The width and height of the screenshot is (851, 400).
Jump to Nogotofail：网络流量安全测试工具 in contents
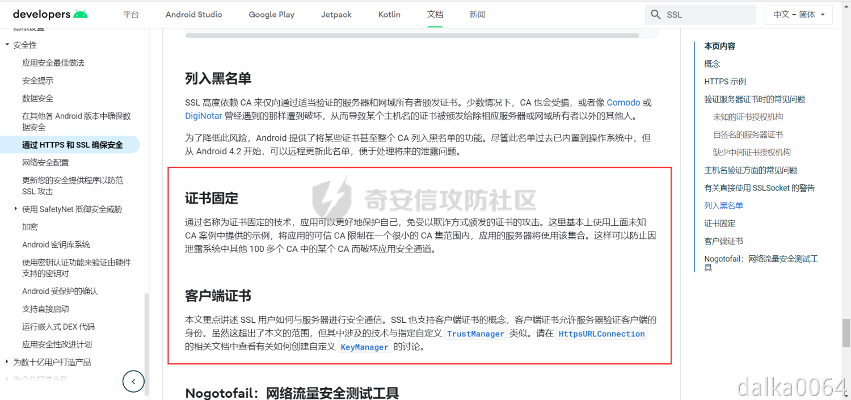point(761,263)
